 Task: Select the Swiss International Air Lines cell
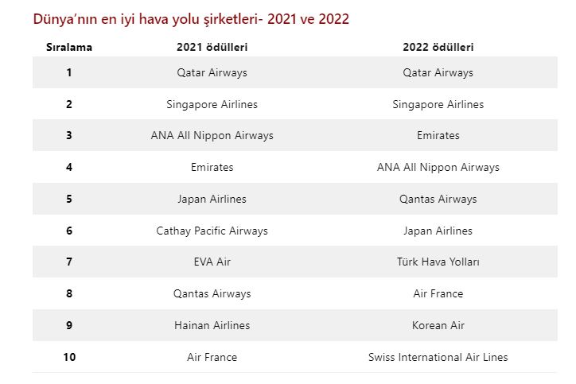[x=438, y=357]
